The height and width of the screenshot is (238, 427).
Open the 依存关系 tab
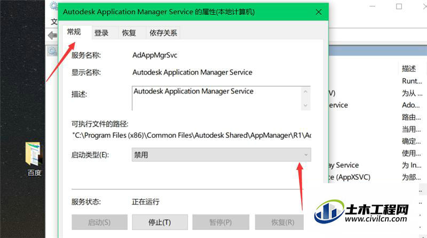pyautogui.click(x=163, y=33)
